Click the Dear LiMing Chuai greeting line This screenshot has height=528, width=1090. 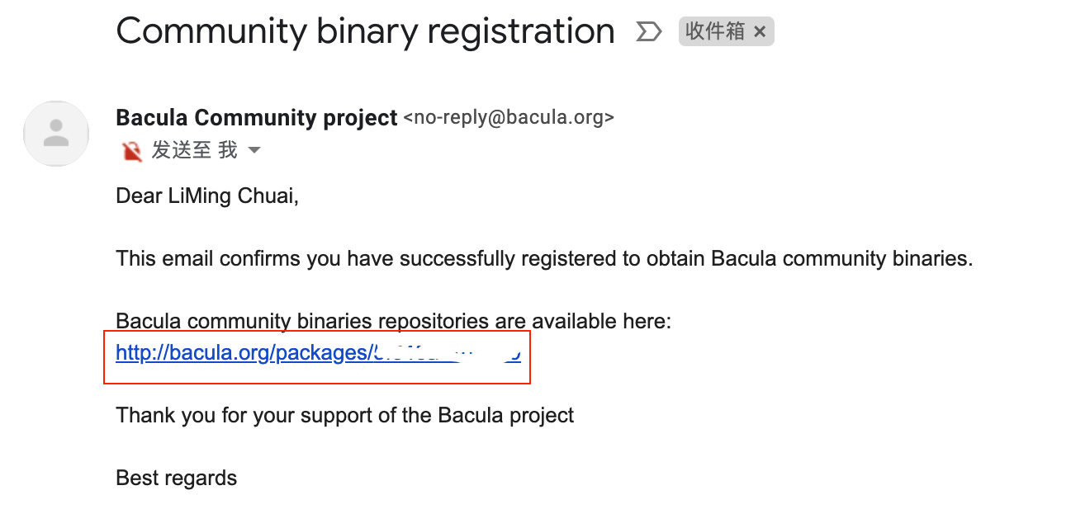(206, 197)
